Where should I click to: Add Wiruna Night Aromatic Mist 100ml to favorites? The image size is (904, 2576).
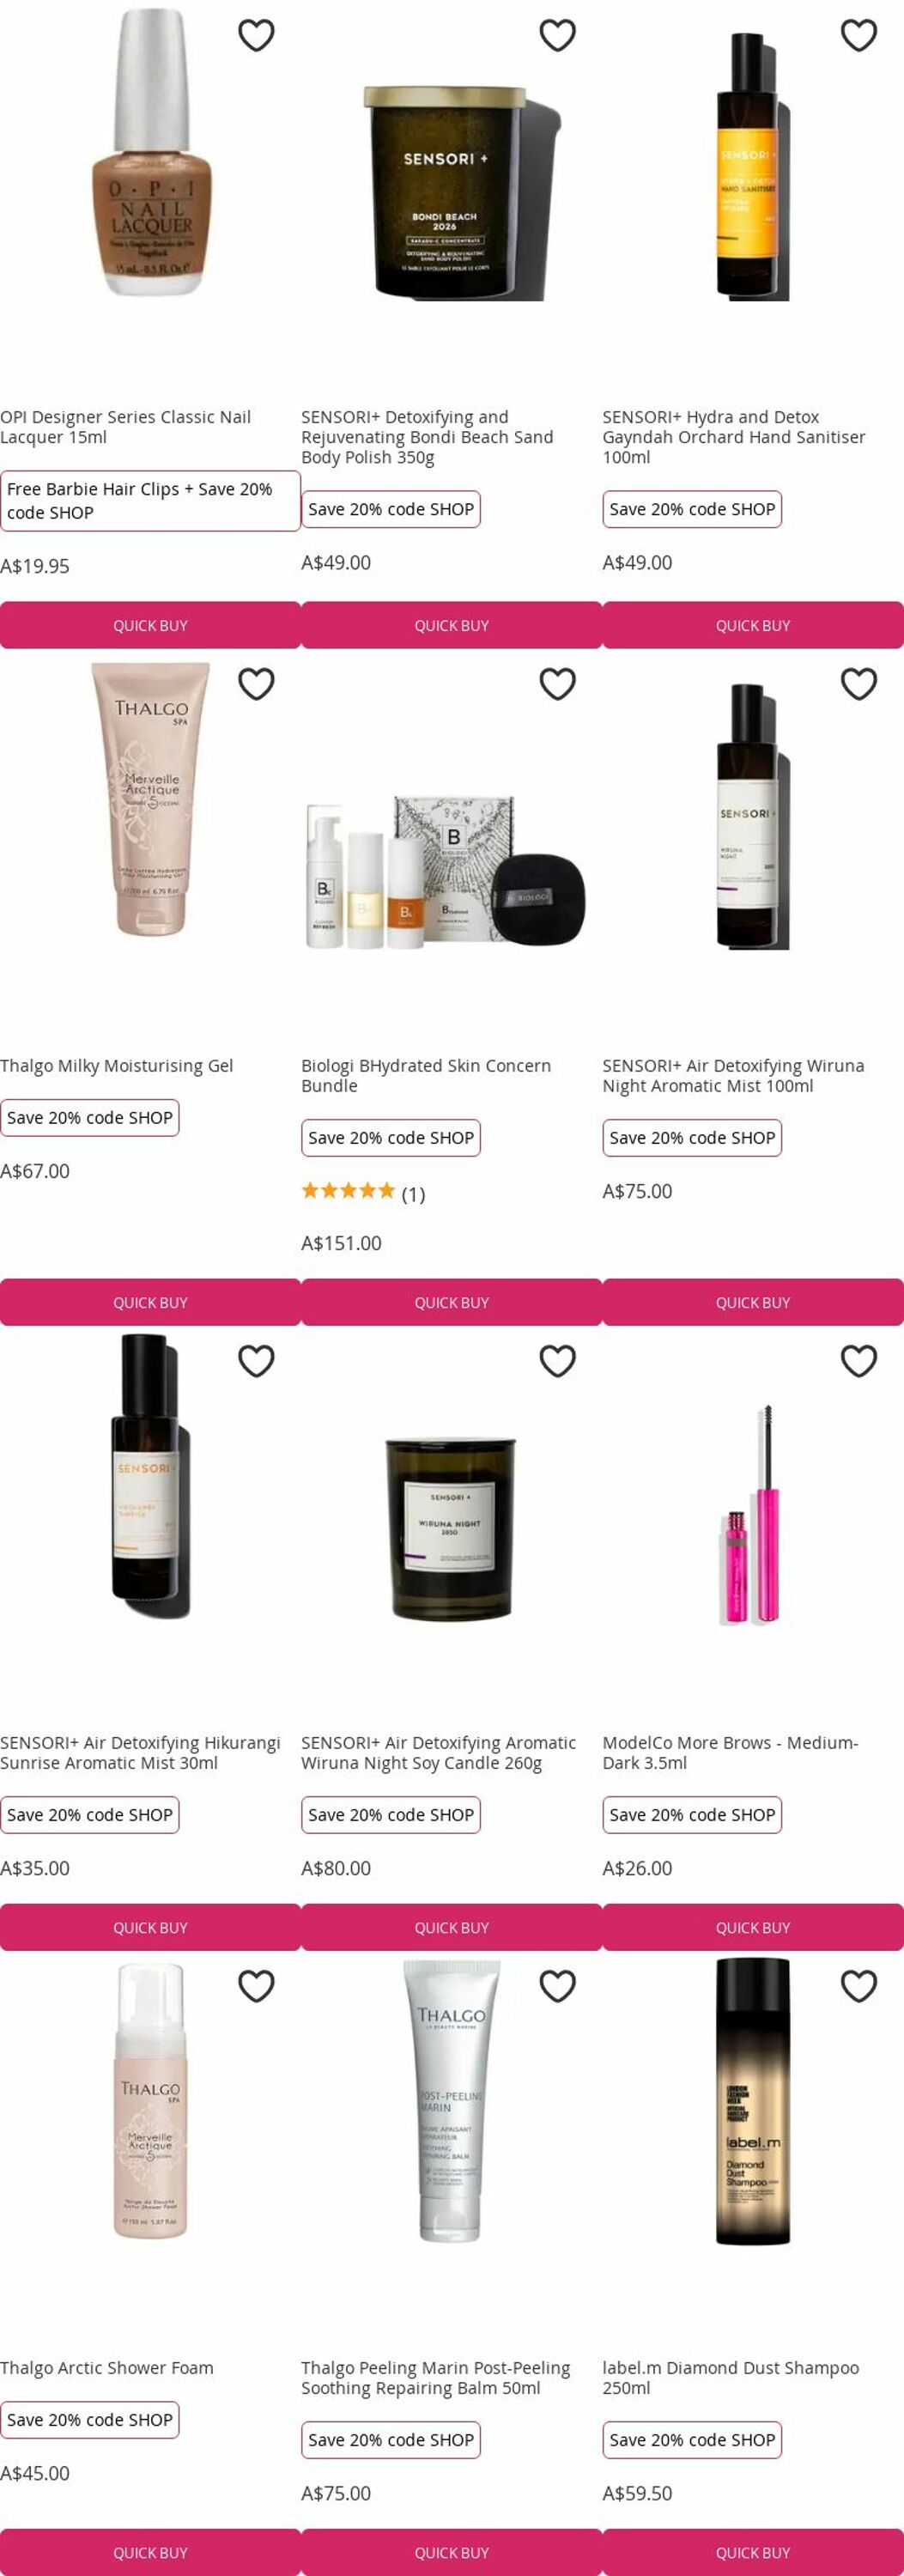(858, 684)
